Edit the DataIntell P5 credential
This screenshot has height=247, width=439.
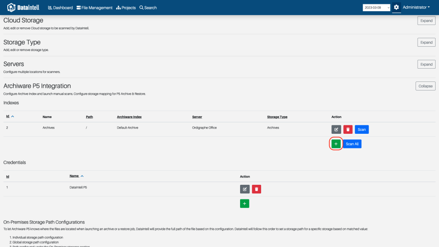[245, 189]
